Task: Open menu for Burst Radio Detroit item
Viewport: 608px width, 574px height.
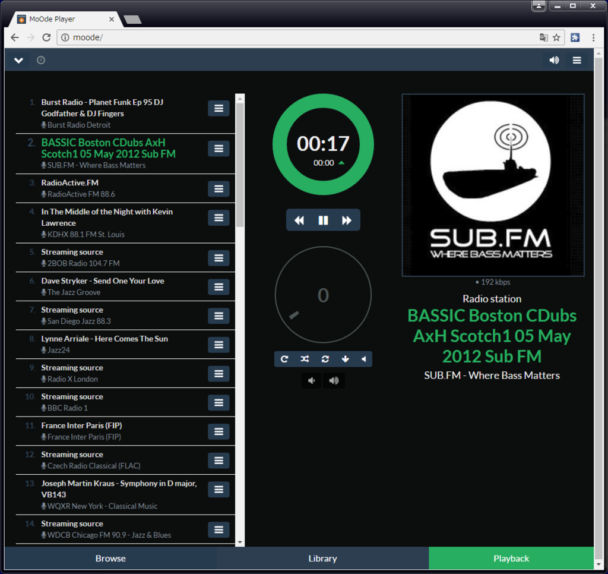Action: (218, 108)
